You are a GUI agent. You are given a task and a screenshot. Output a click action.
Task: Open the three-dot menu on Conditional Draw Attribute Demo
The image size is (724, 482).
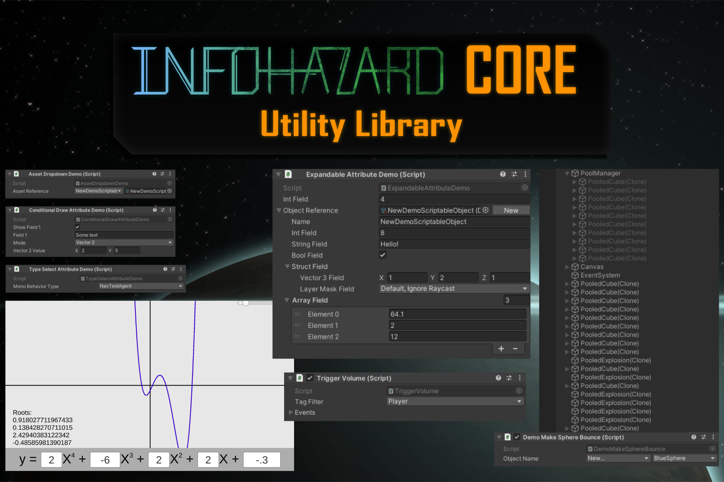(170, 210)
